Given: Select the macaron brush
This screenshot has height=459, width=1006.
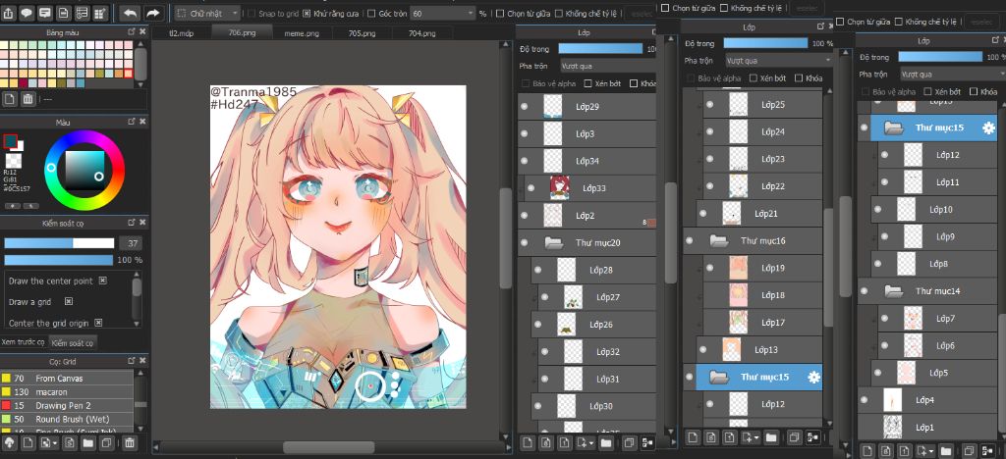Looking at the screenshot, I should [67, 391].
